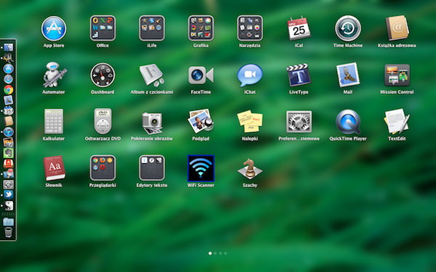Open Odtwarzacz DVD
The width and height of the screenshot is (436, 272).
pyautogui.click(x=102, y=122)
